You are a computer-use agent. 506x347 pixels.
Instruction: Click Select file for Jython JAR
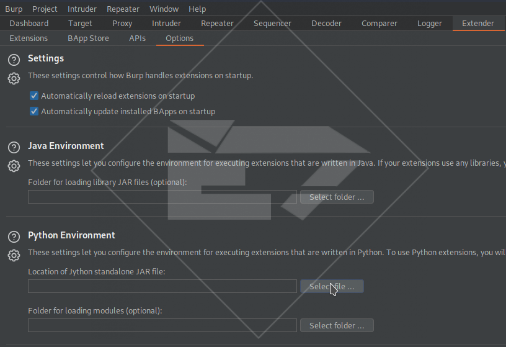[x=332, y=287]
